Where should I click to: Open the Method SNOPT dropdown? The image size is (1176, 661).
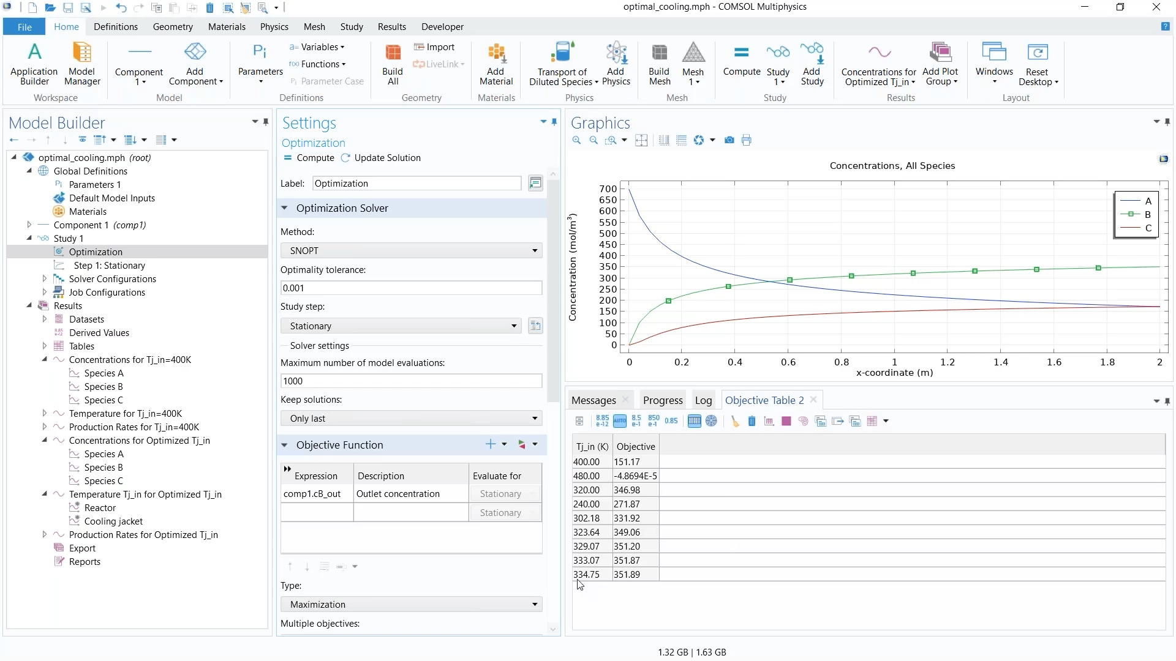(411, 250)
